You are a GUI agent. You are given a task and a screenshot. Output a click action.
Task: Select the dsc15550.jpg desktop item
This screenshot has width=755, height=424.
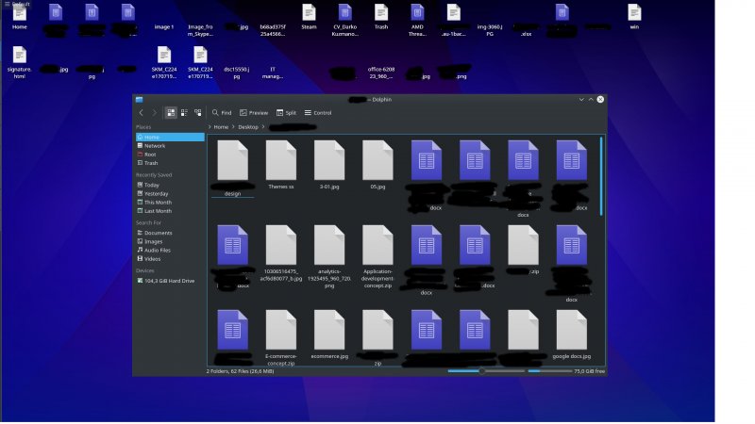coord(237,73)
